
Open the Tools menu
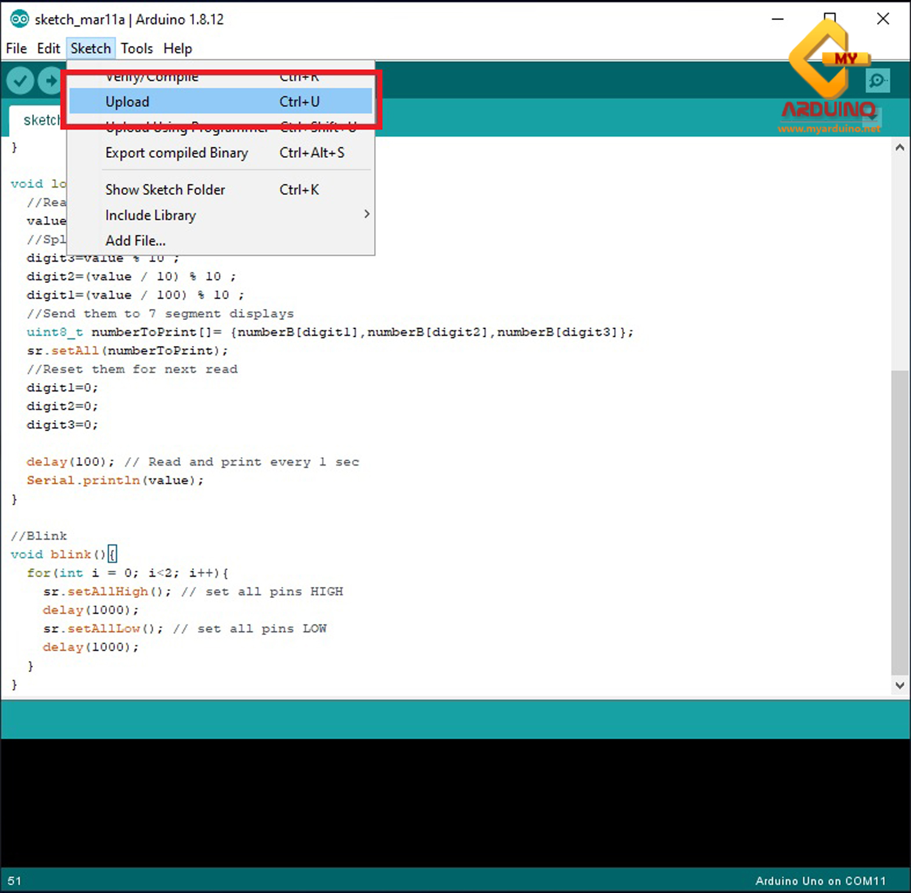click(136, 48)
